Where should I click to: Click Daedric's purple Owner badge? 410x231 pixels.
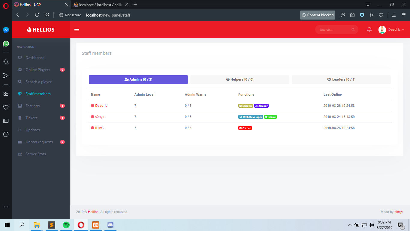pos(261,106)
